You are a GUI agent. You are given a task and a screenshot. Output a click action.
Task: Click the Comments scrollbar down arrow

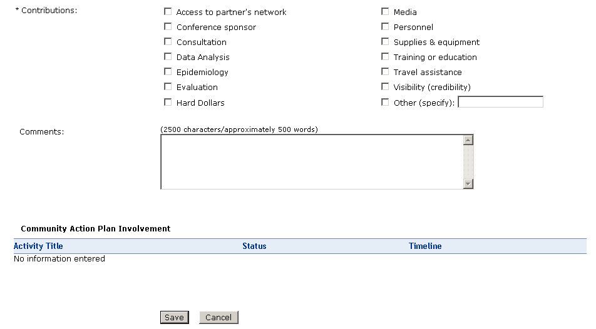[x=468, y=183]
